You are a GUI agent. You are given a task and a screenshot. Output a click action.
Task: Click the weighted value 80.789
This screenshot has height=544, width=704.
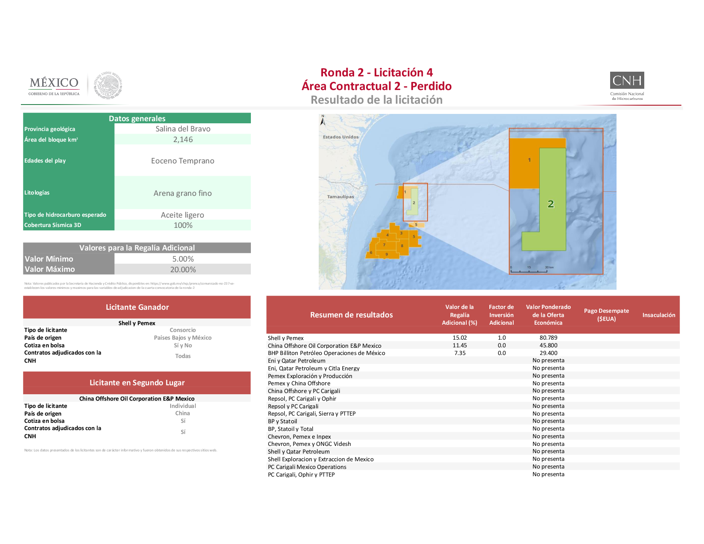pos(548,338)
